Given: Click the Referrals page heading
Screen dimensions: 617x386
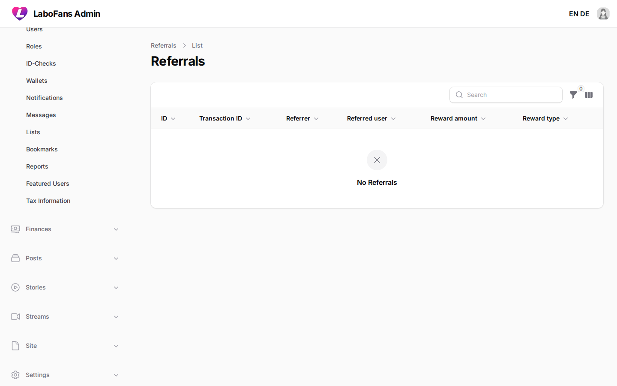Looking at the screenshot, I should (178, 61).
